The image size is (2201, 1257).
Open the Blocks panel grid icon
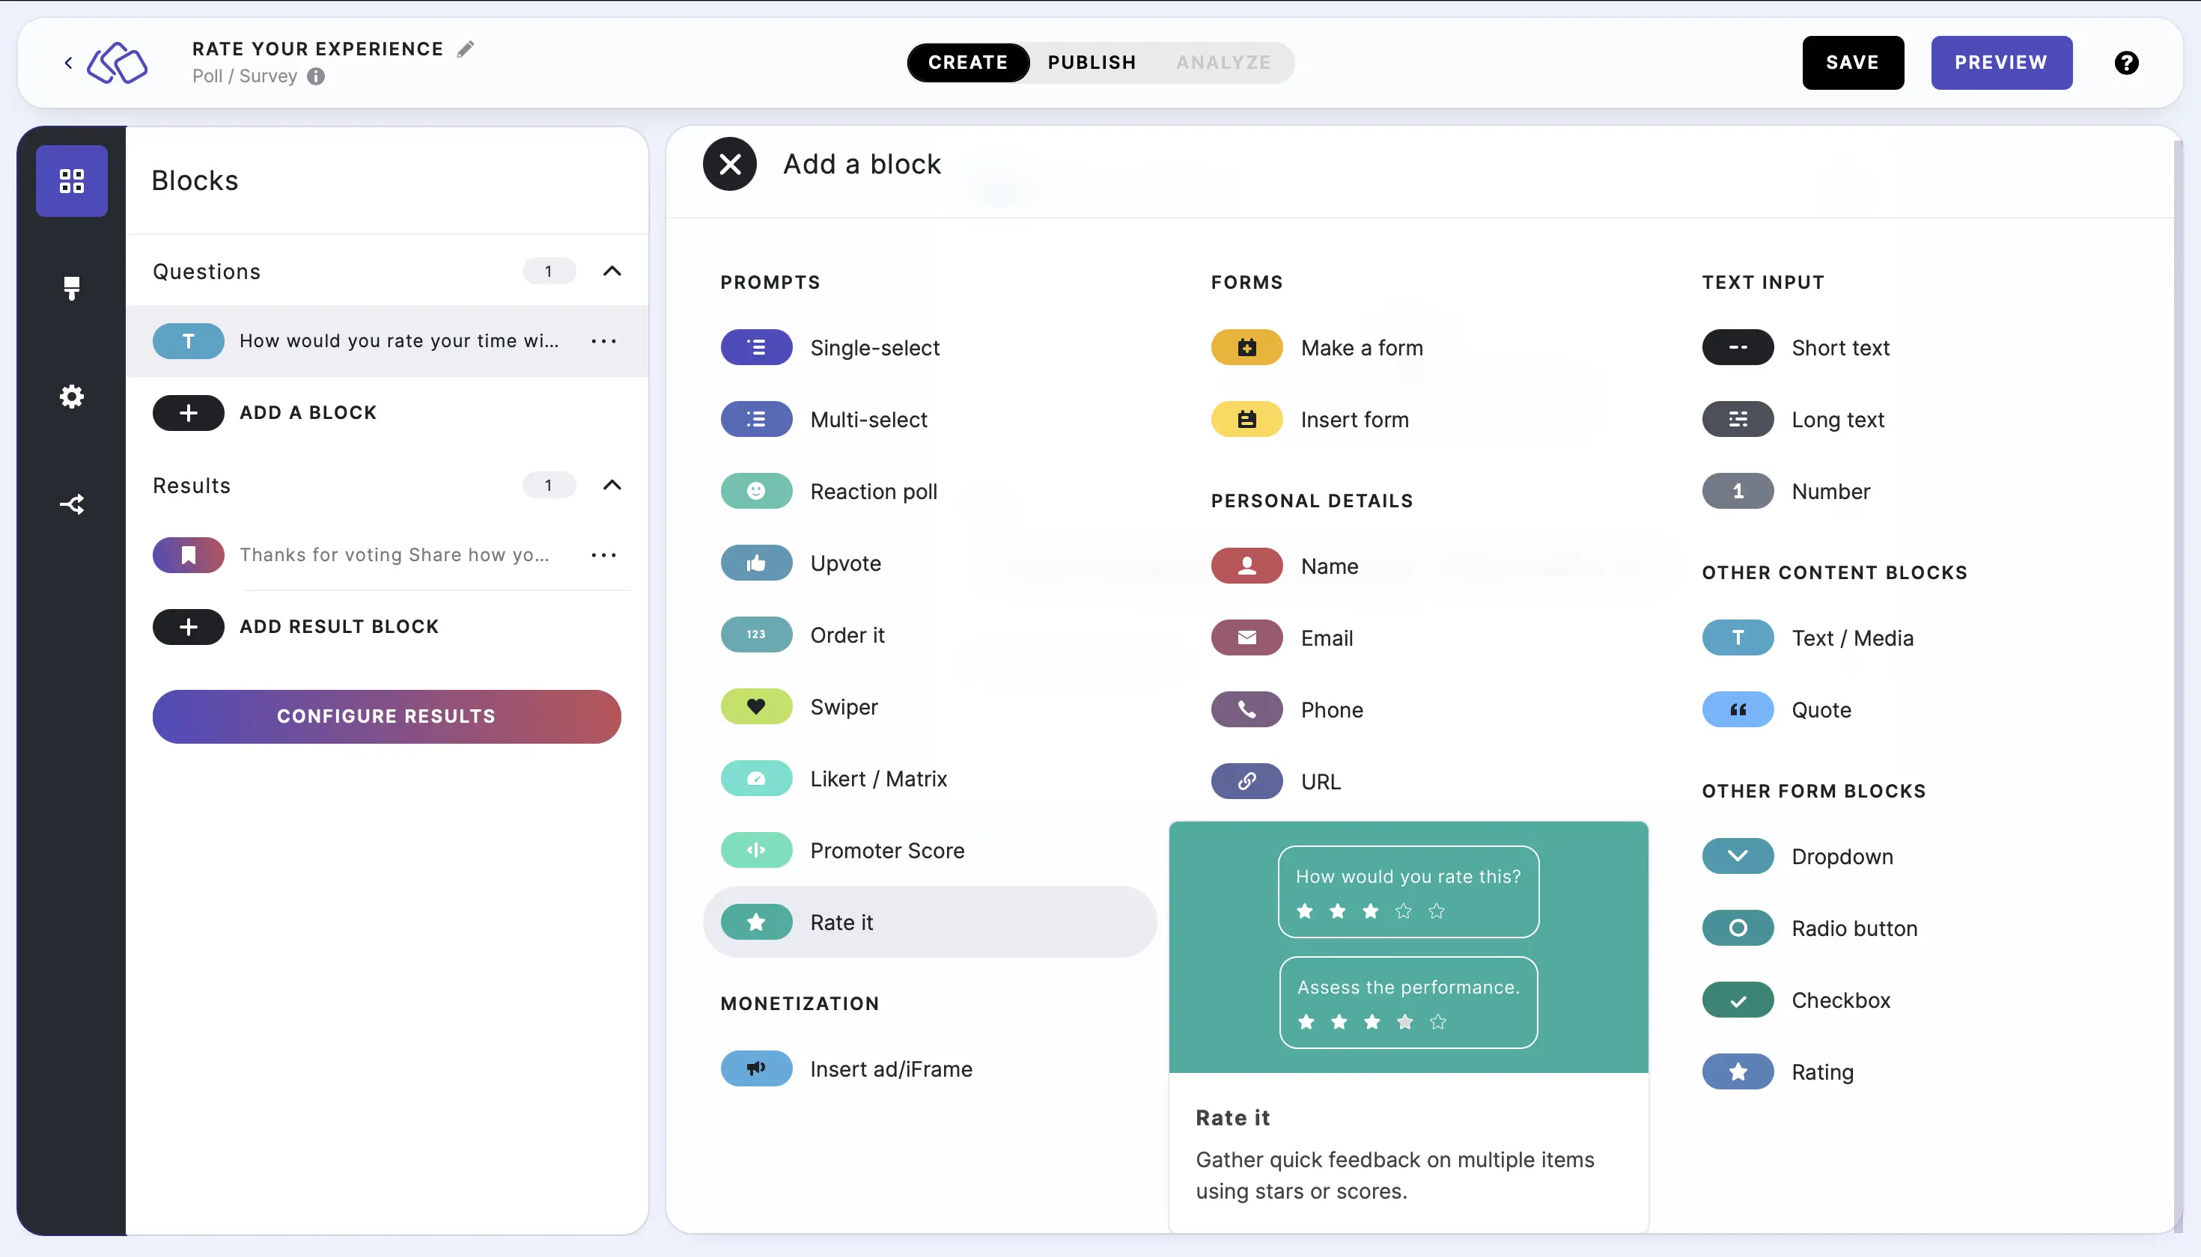[x=72, y=180]
